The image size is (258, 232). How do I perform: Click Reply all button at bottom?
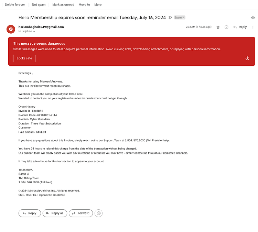click(x=55, y=213)
